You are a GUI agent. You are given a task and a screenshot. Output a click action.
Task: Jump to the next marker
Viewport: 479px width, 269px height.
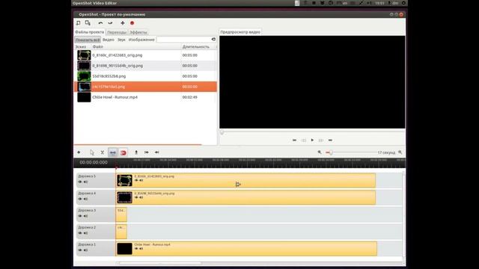click(x=156, y=152)
